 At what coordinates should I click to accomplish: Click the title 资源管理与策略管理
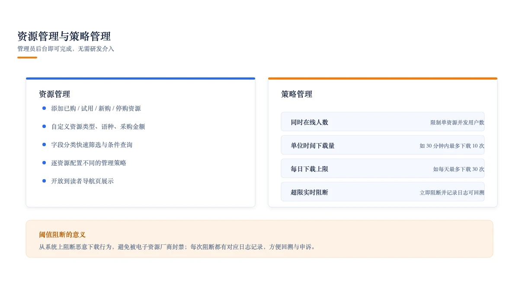64,36
